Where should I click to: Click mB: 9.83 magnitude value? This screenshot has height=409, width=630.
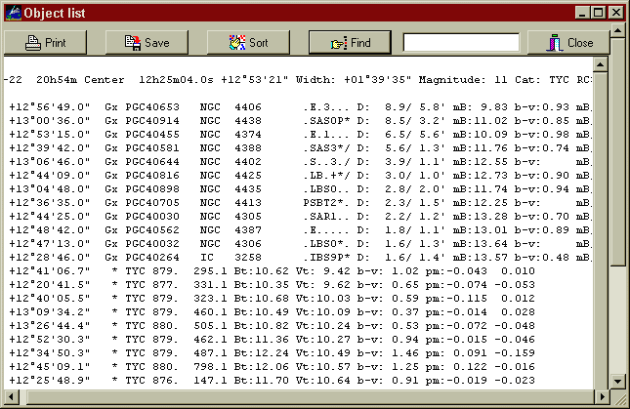pos(481,107)
